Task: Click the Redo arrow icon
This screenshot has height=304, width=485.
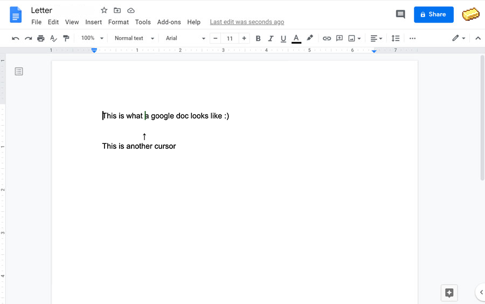Action: point(28,38)
